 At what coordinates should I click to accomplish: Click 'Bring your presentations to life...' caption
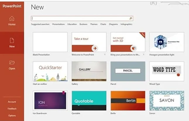125,55
